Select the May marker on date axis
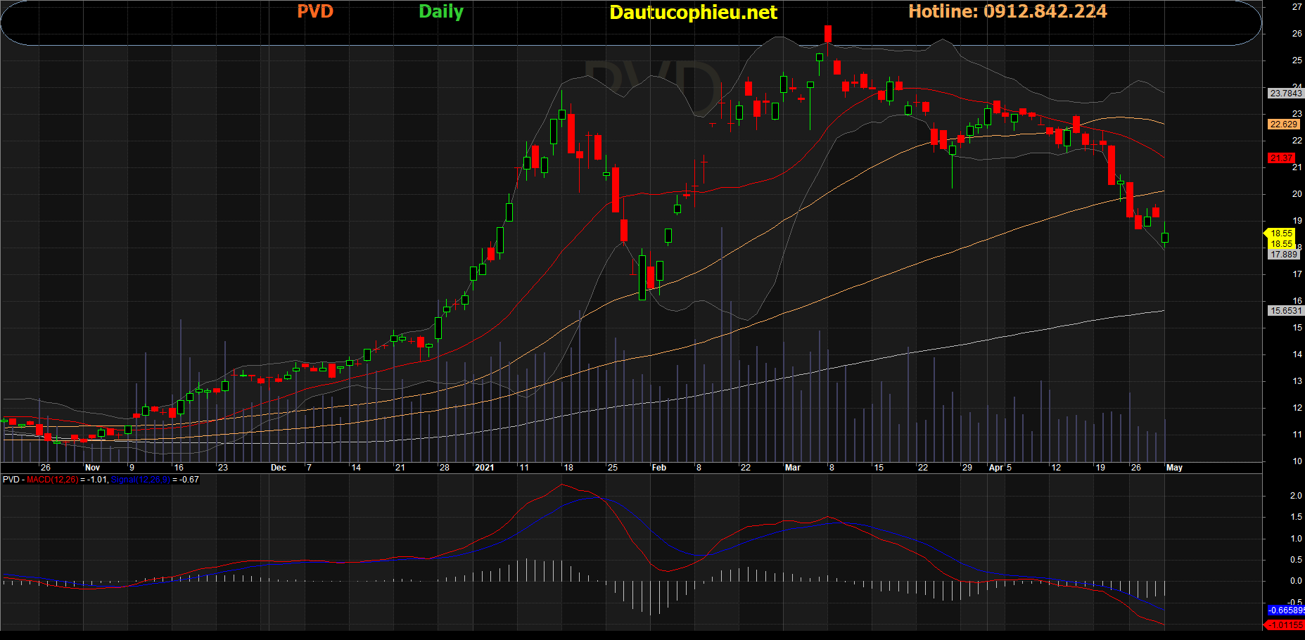 1174,468
